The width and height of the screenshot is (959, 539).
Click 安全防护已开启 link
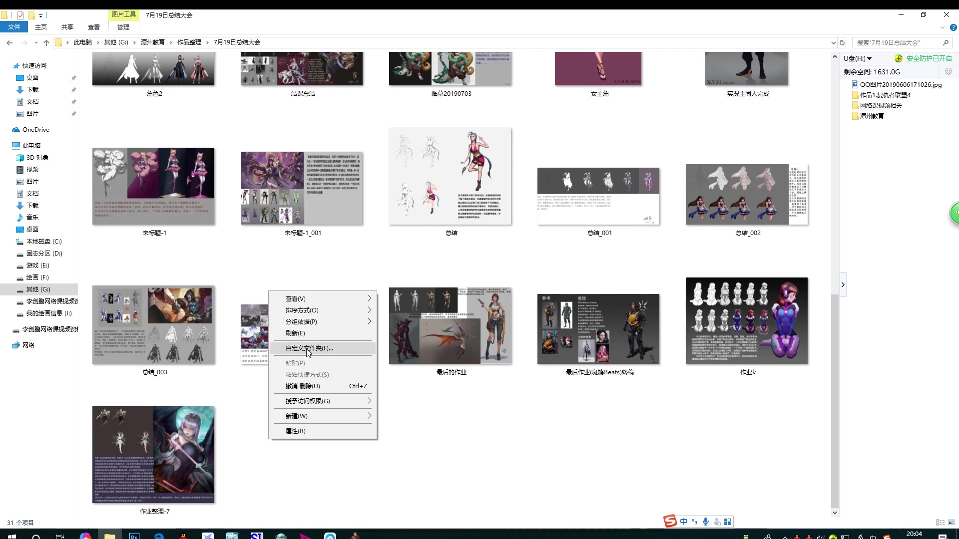coord(929,58)
